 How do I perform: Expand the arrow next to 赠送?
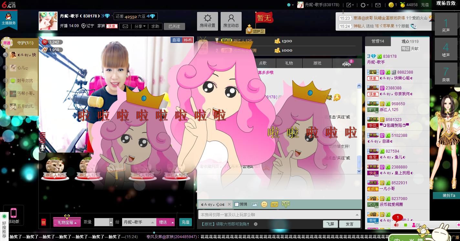coord(172,222)
